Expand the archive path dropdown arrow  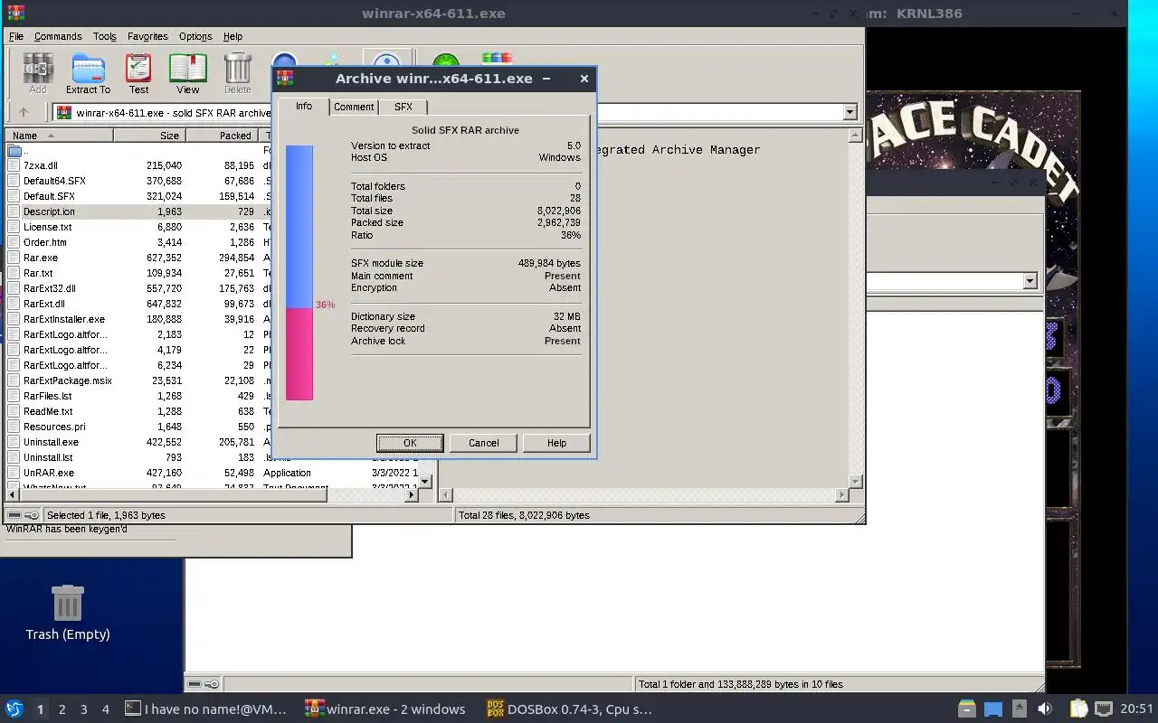tap(850, 113)
